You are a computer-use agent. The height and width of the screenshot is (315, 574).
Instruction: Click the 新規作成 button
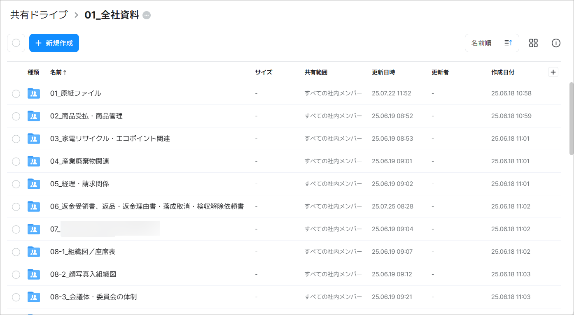[54, 43]
